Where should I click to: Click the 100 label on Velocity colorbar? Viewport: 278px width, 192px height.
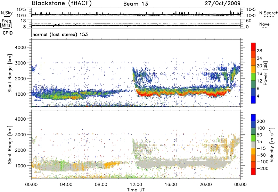pyautogui.click(x=261, y=128)
